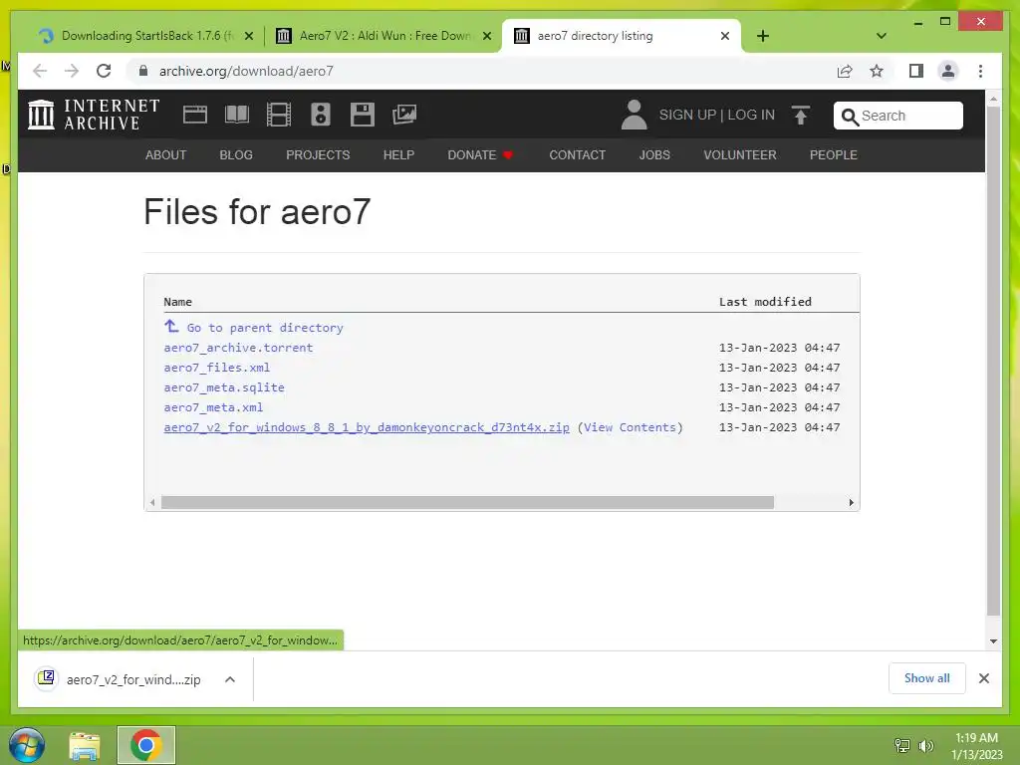The image size is (1020, 765).
Task: Download the aero7_v2 zip file link
Action: tap(367, 427)
